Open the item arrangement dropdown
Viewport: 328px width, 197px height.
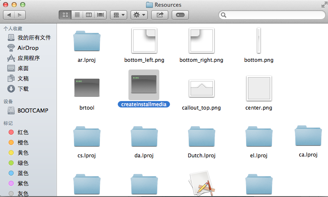coord(119,15)
